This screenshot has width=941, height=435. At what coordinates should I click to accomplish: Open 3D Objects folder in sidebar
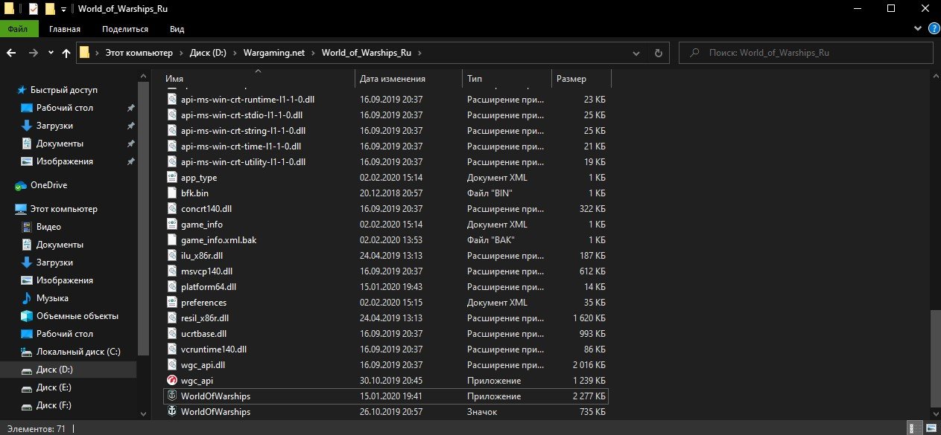[x=71, y=316]
